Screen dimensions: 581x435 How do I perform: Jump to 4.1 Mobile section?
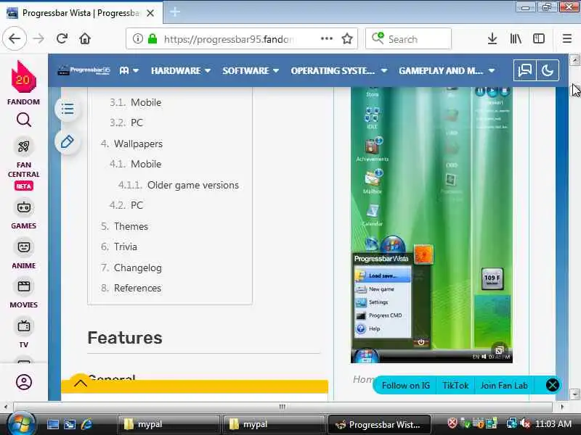pos(135,164)
